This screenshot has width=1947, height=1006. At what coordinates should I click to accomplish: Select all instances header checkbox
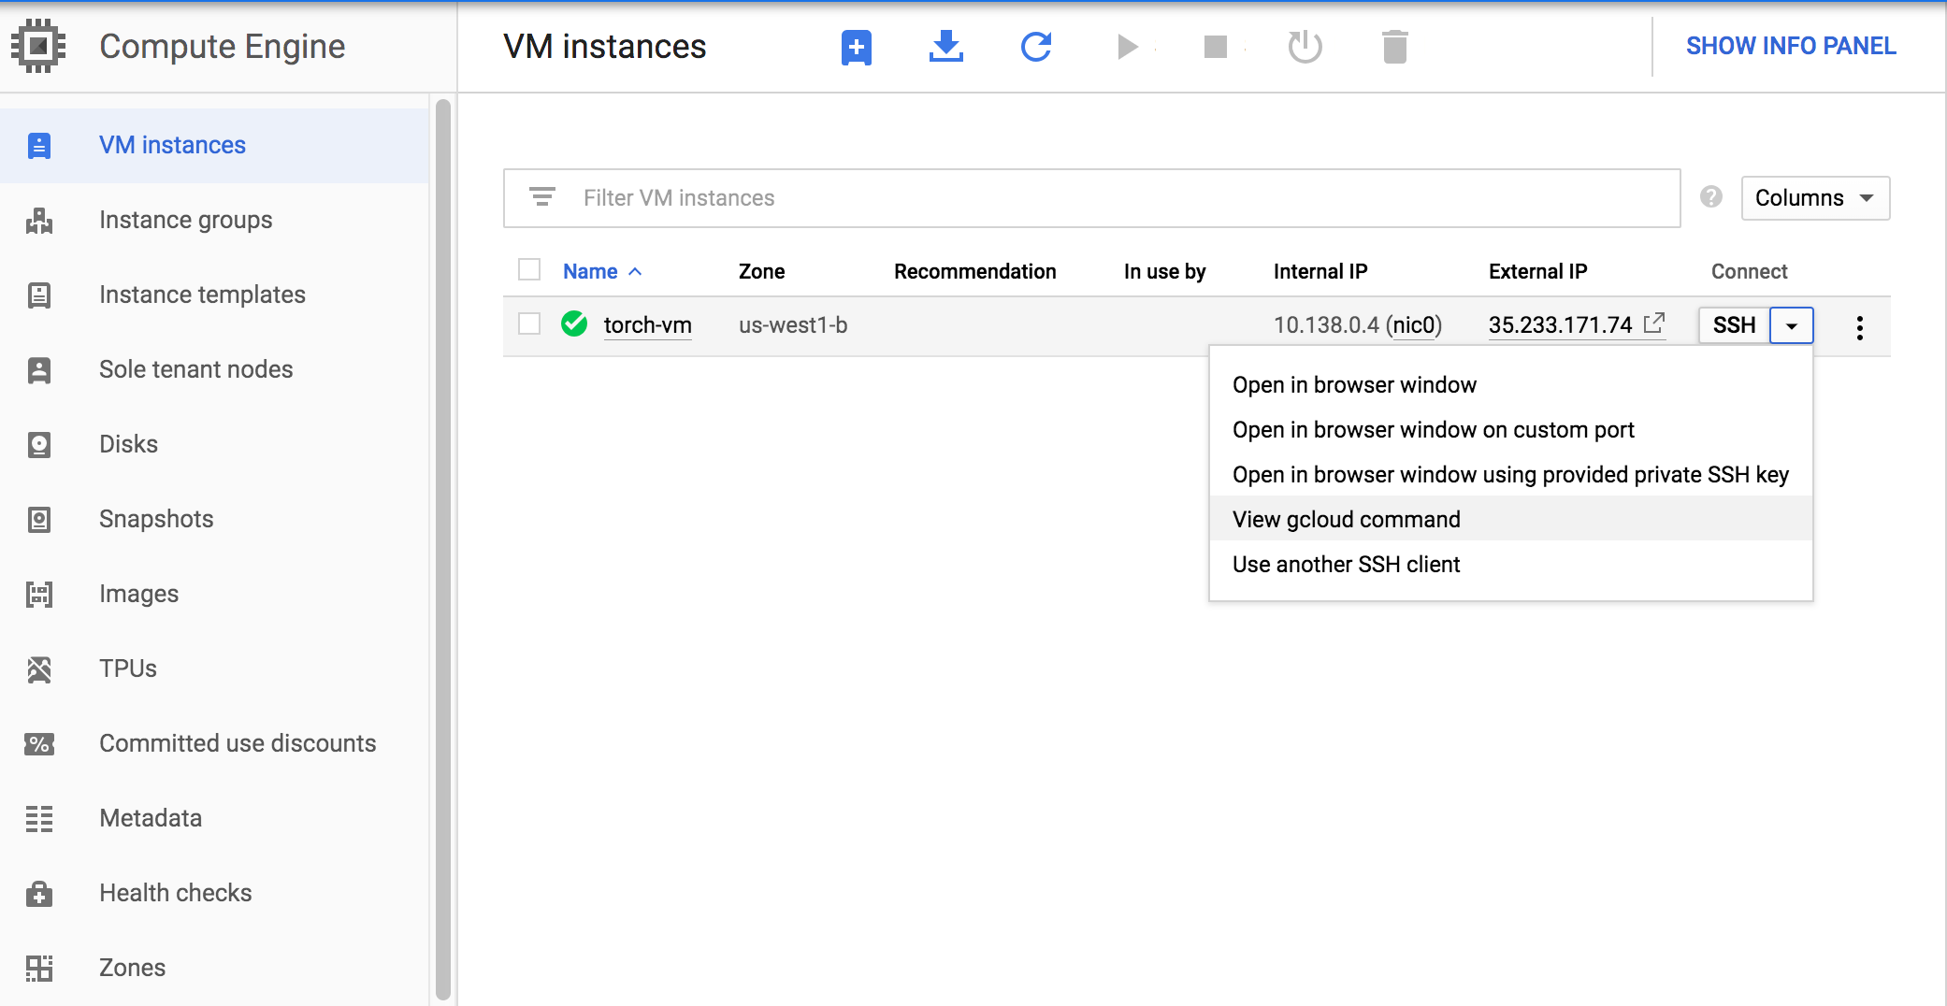coord(529,270)
